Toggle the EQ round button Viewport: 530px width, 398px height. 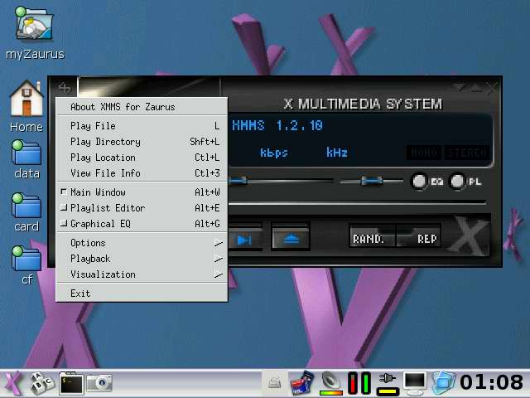pyautogui.click(x=420, y=181)
